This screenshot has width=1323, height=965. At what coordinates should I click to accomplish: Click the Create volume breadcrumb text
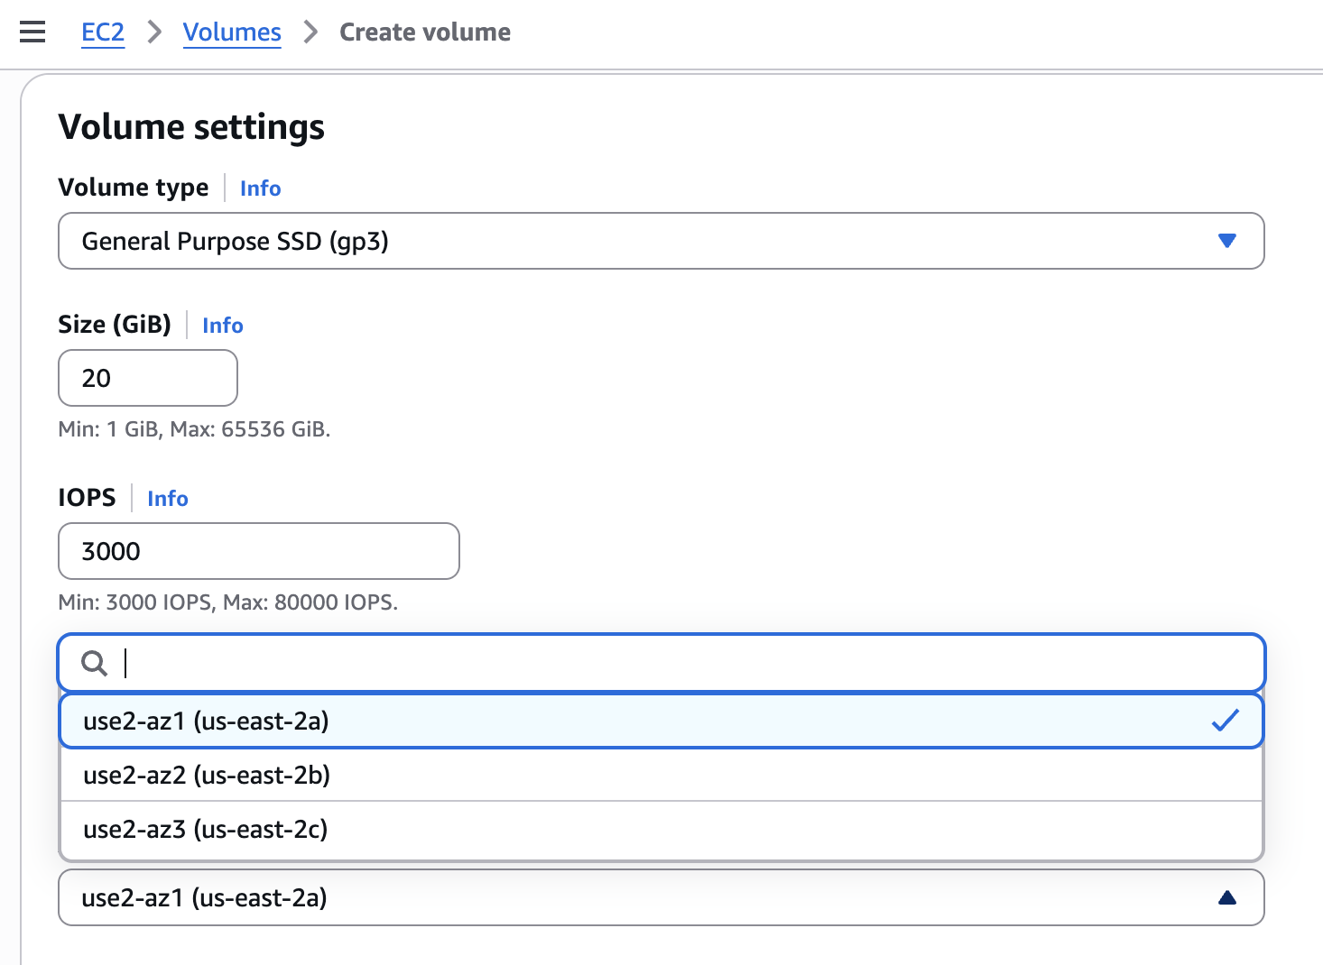coord(425,32)
